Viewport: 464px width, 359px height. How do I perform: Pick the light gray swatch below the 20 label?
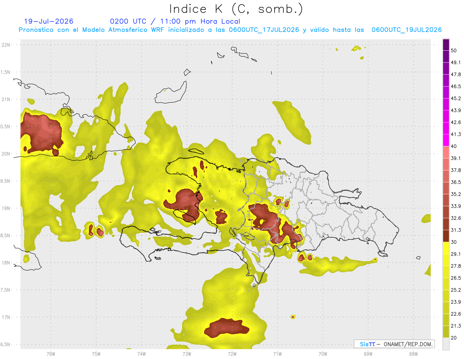(x=446, y=344)
